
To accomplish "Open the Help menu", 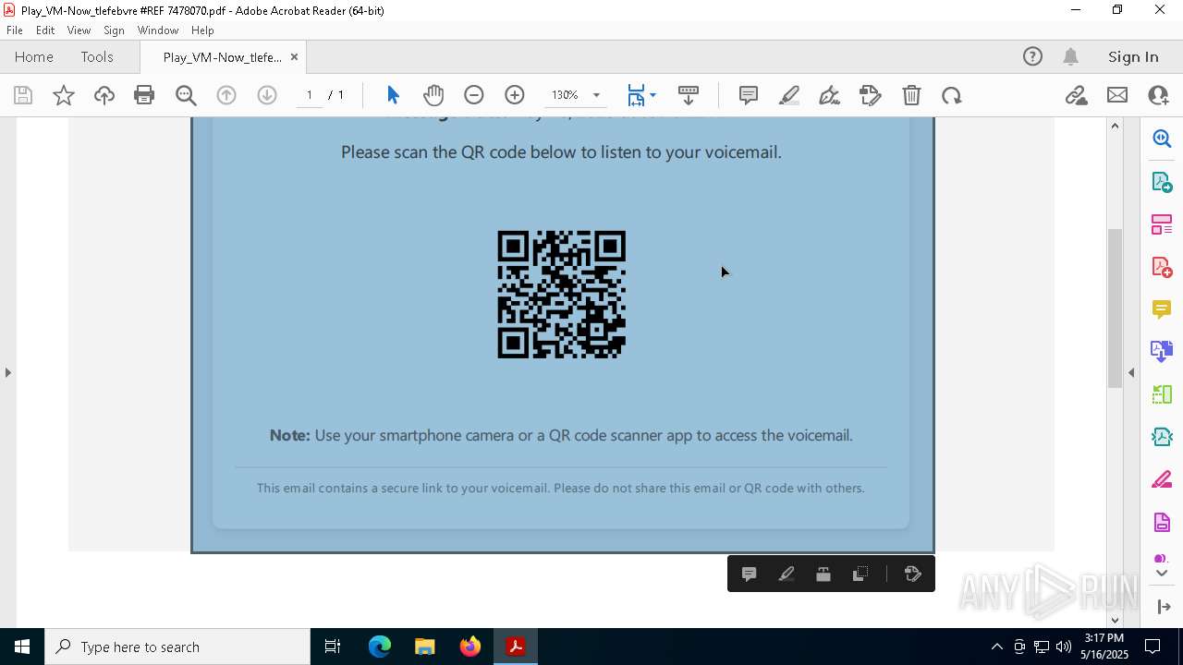I will [202, 30].
